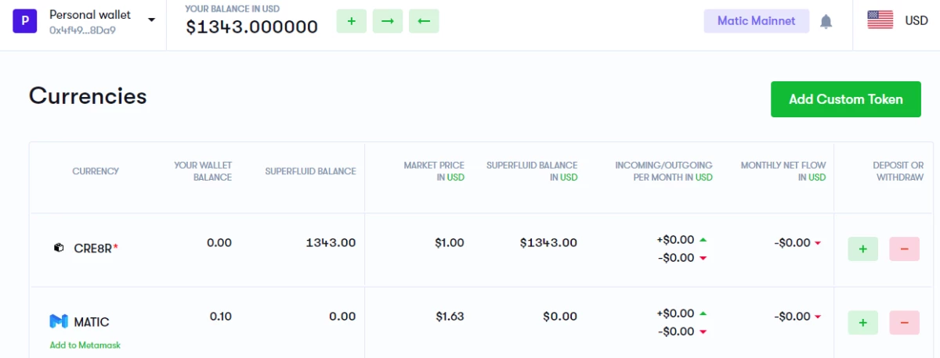
Task: Withdraw MATIC using the red minus button
Action: click(904, 322)
